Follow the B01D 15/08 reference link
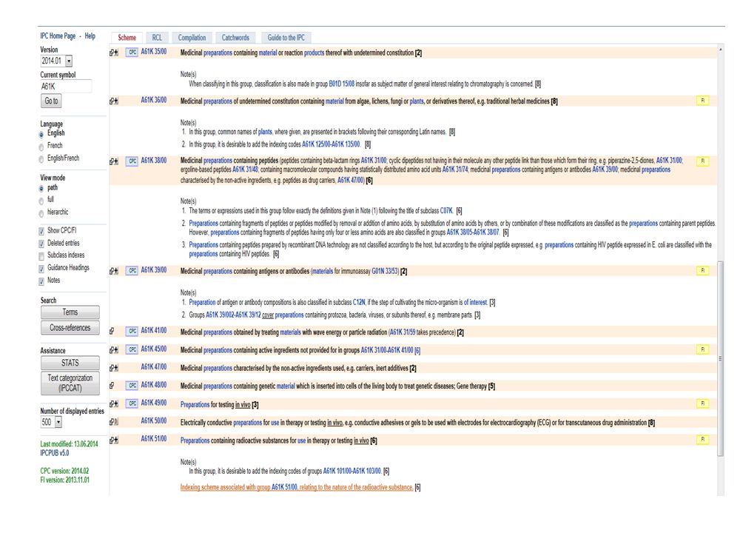This screenshot has width=740, height=533. tap(341, 84)
